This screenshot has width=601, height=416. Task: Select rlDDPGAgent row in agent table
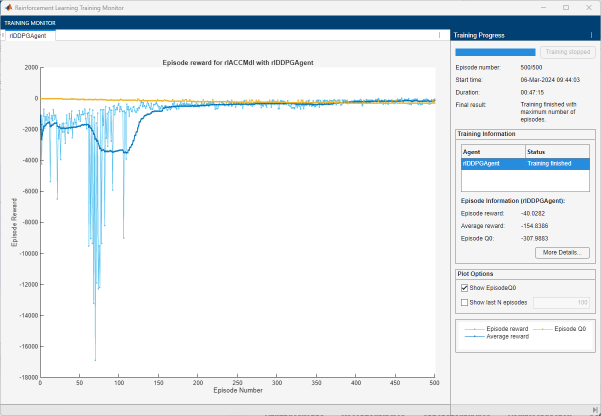coord(525,163)
